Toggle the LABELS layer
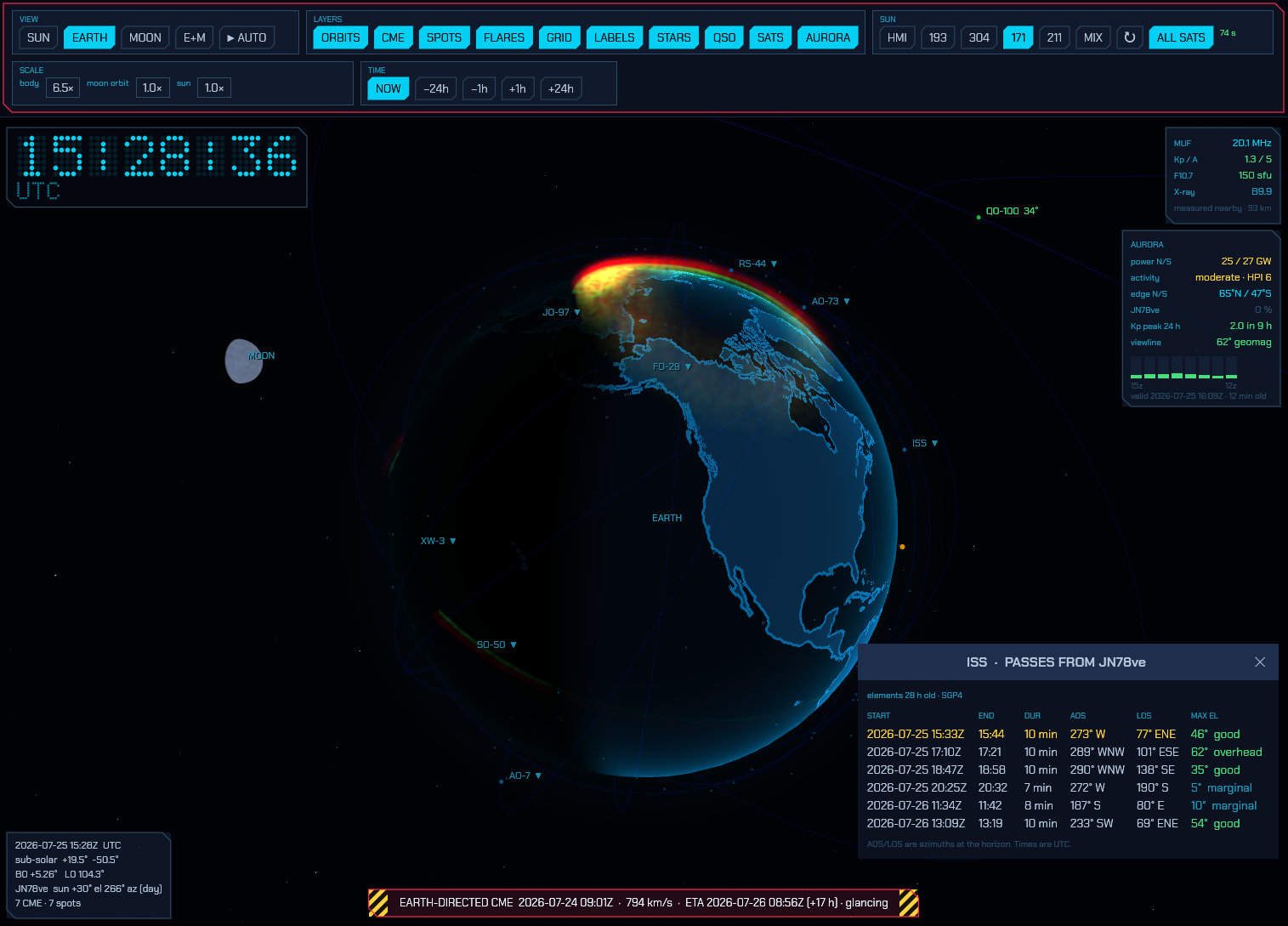The width and height of the screenshot is (1288, 926). [x=615, y=37]
